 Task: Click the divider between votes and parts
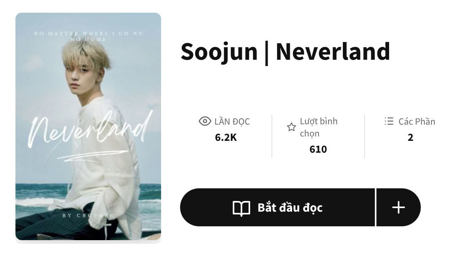[x=365, y=136]
